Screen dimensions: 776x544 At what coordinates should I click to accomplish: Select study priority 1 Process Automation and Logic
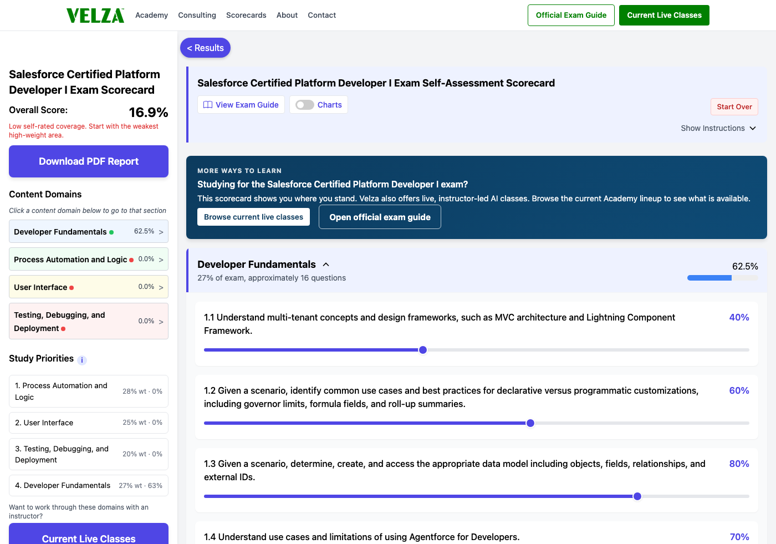tap(89, 392)
